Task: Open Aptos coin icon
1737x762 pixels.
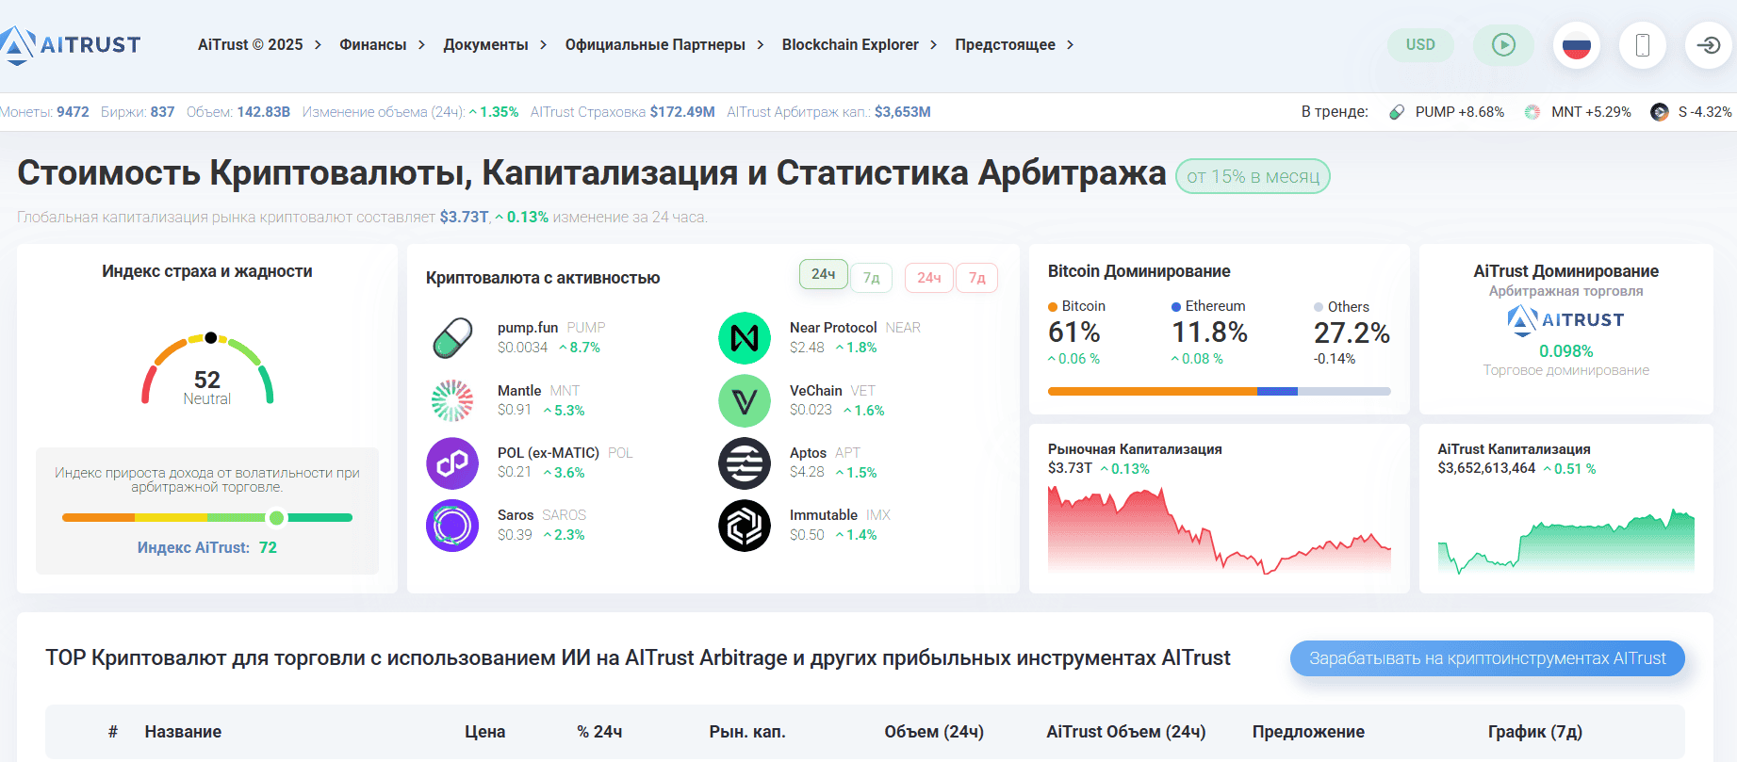Action: click(x=745, y=463)
